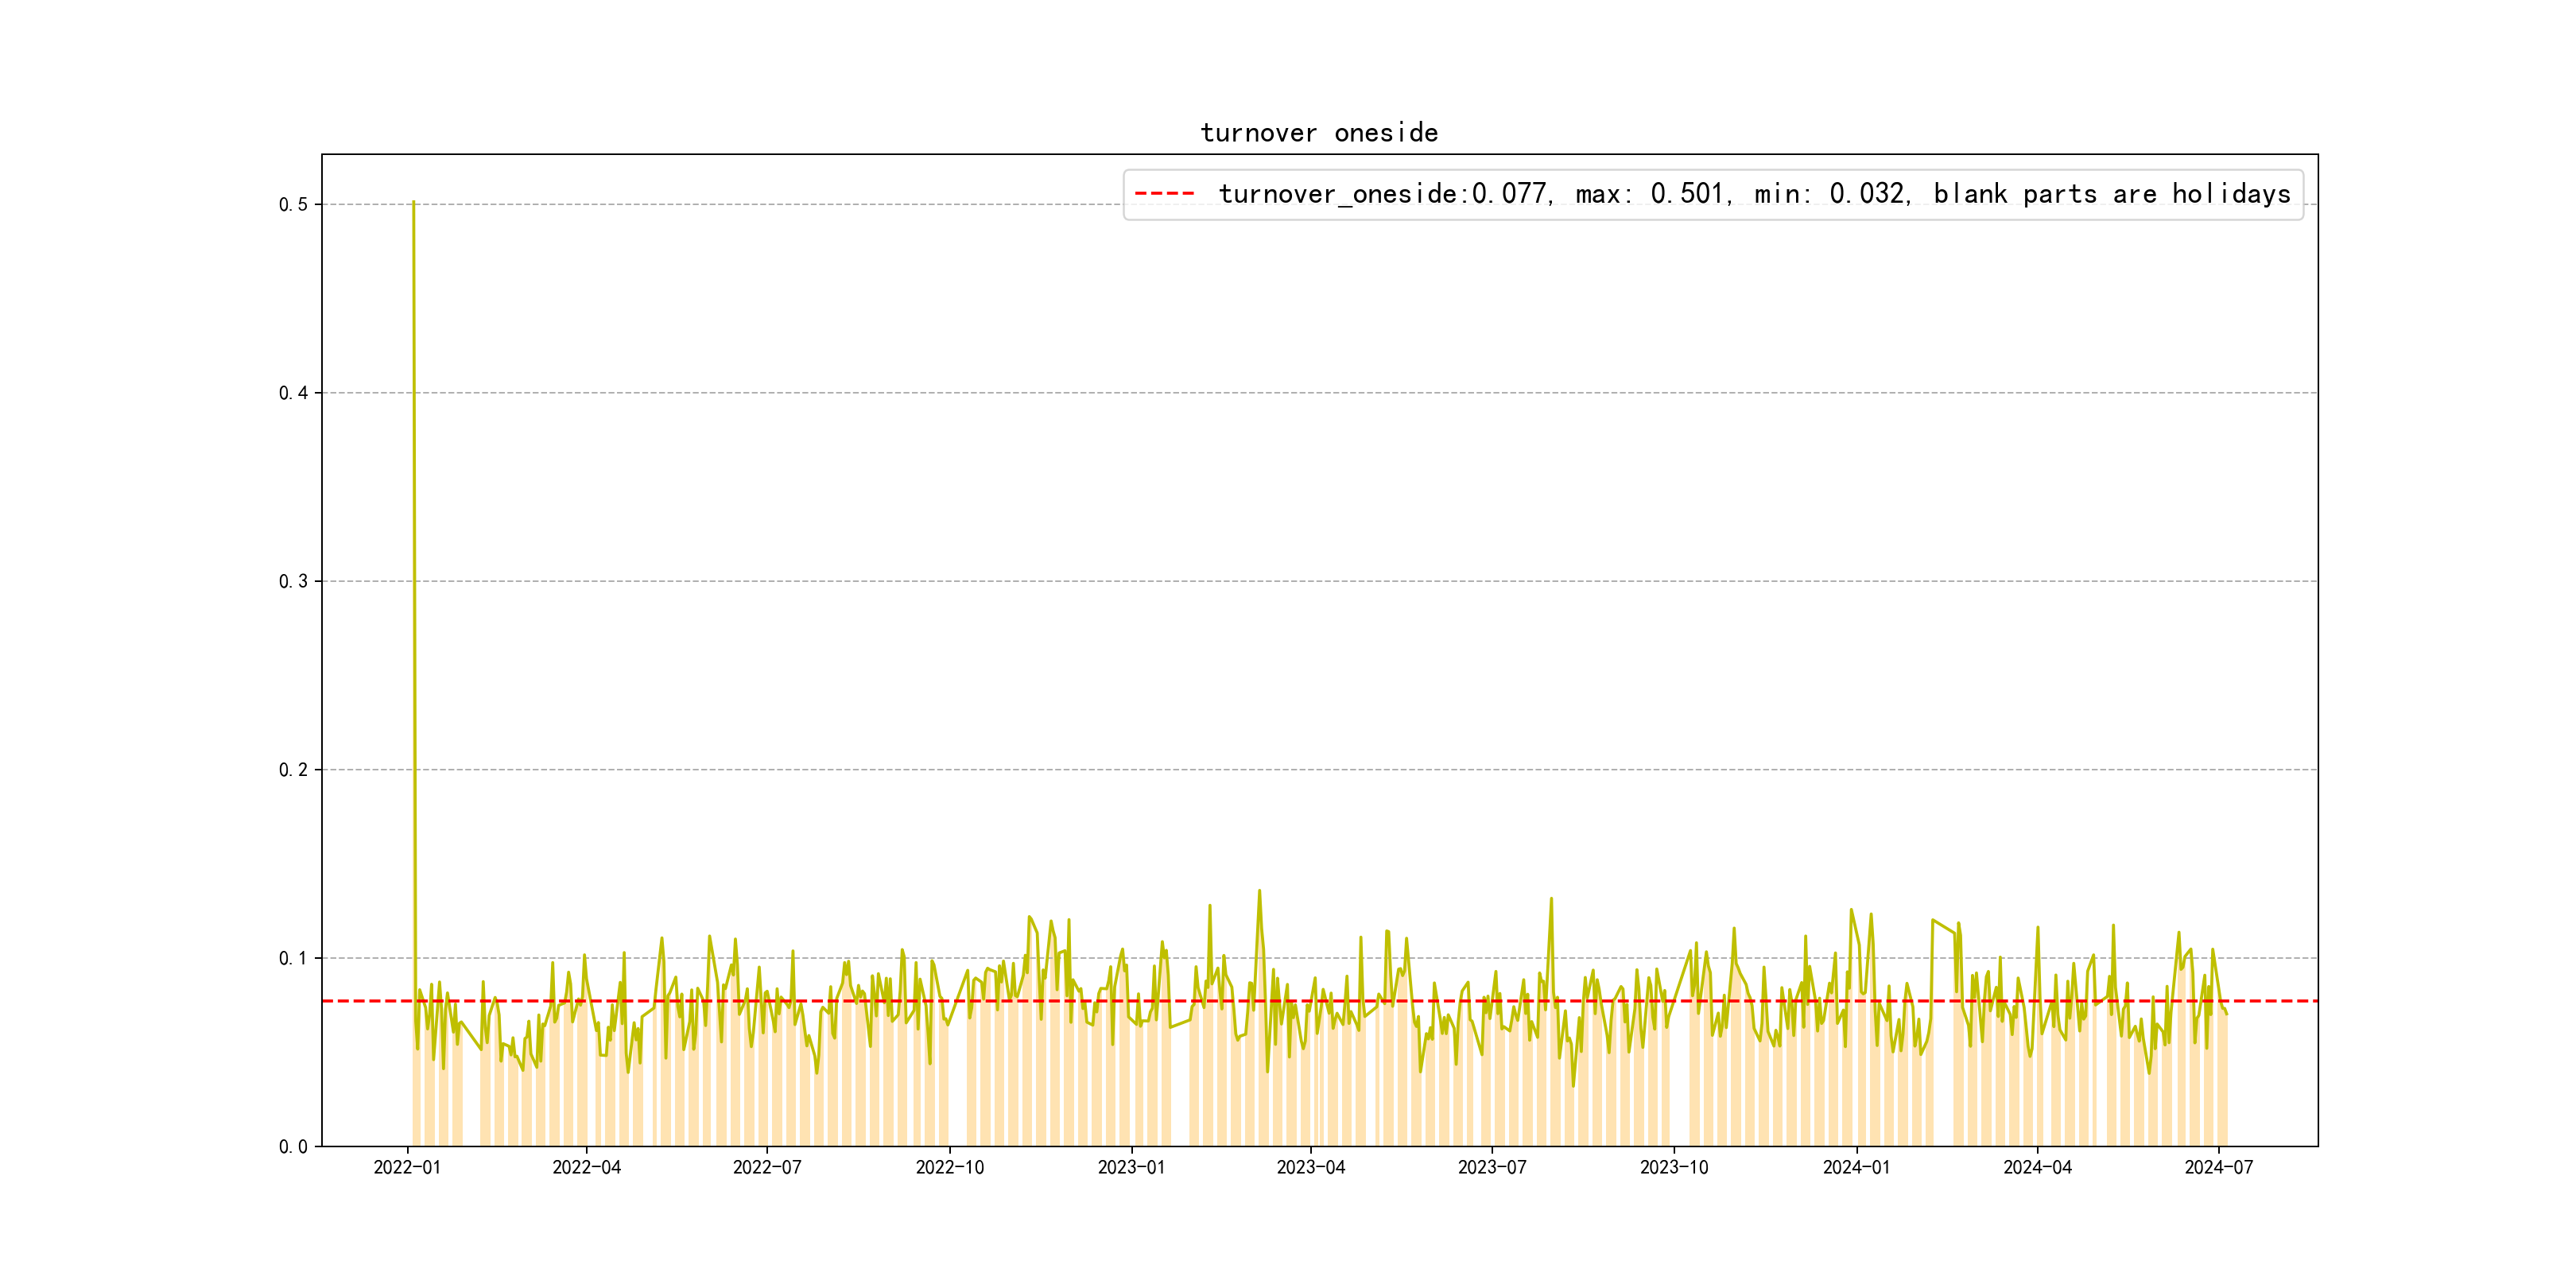This screenshot has height=1288, width=2576.
Task: Click the 2022-07 x-axis tick label
Action: click(767, 1167)
